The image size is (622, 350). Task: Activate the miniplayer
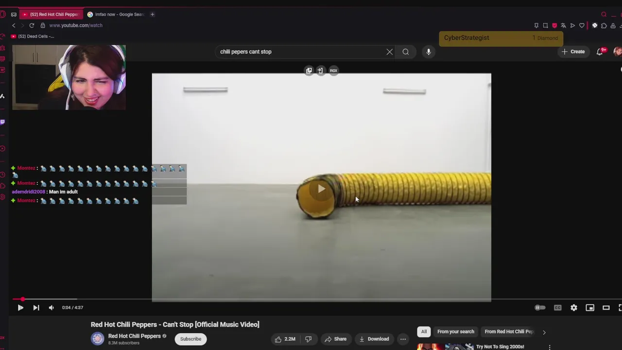590,308
